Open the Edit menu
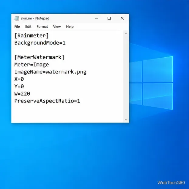189x189 pixels. click(28, 26)
